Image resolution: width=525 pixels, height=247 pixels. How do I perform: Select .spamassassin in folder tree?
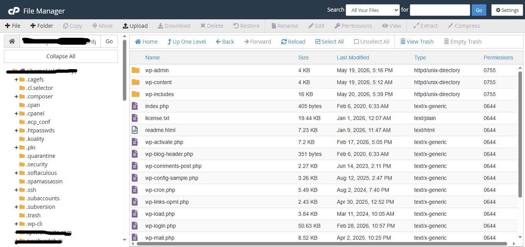(41, 181)
